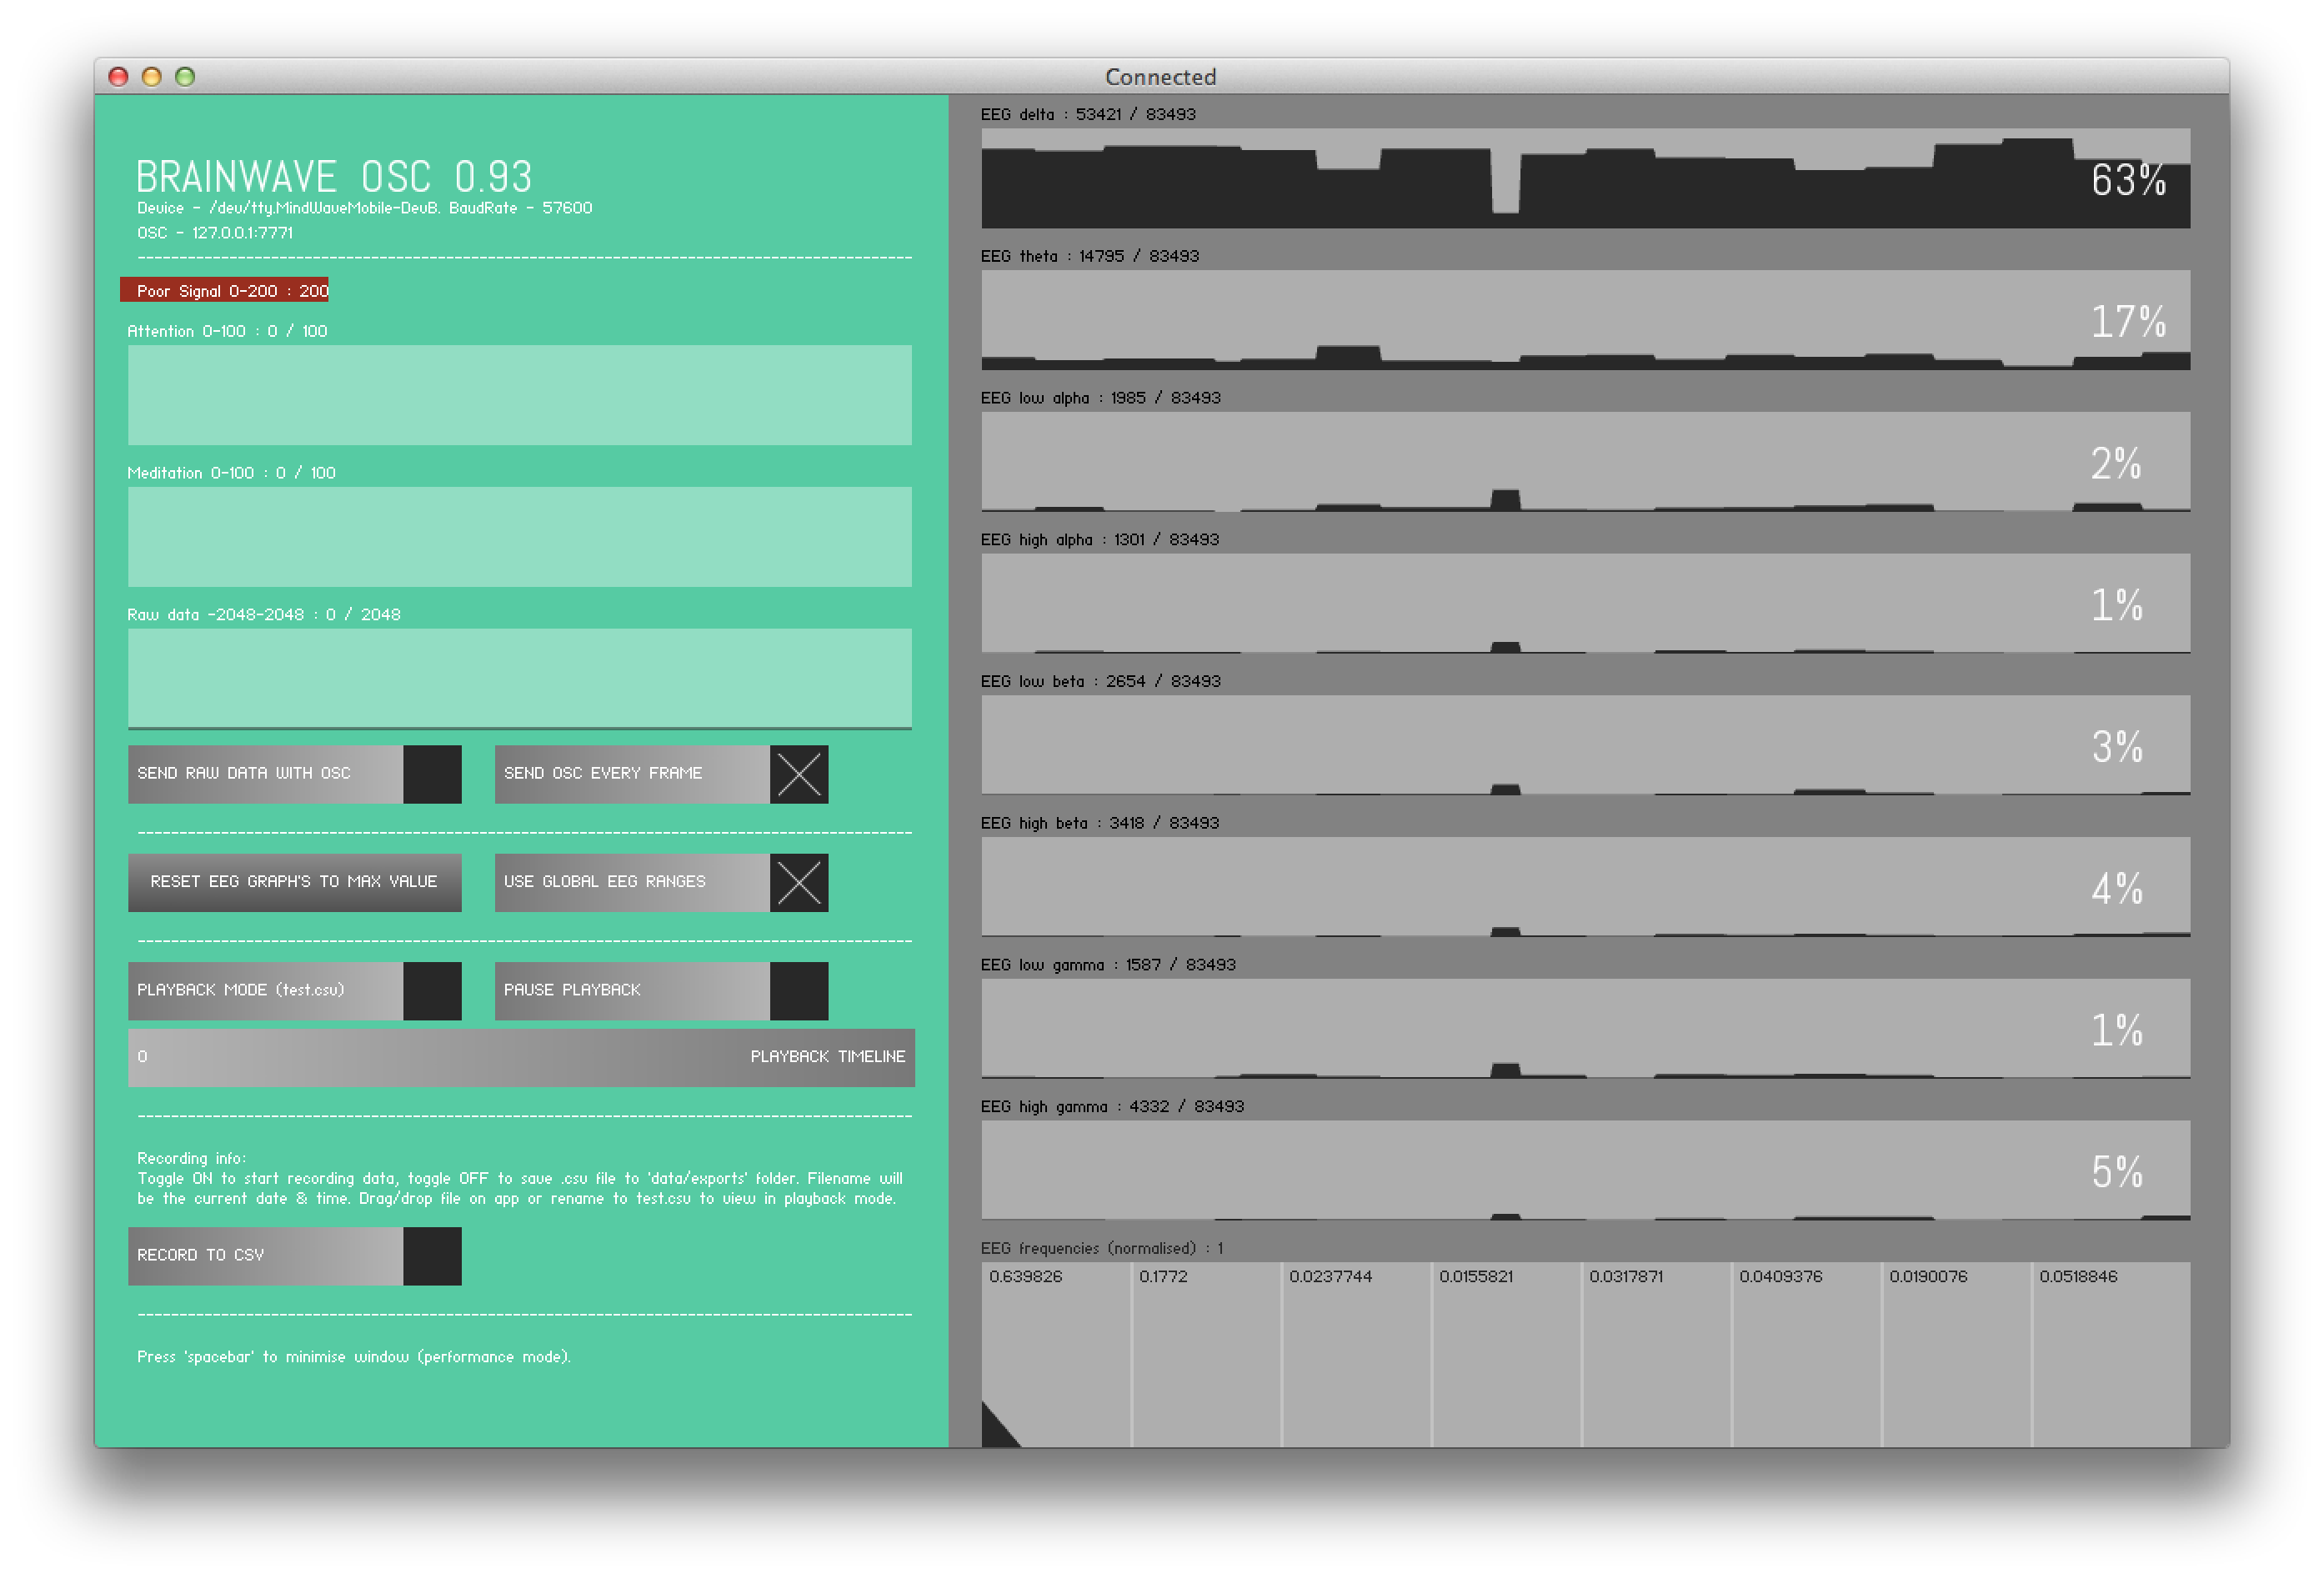Click the 'EEG theta : 14795 / 83493' label
This screenshot has width=2324, height=1579.
(1090, 256)
